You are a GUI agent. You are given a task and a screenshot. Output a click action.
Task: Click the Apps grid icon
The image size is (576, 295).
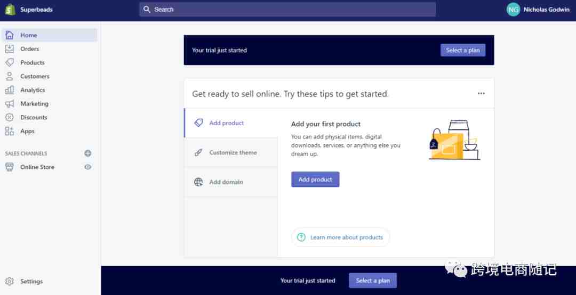point(10,131)
